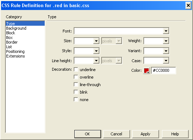The image size is (193, 140).
Task: Check the overline decoration
Action: (76, 77)
